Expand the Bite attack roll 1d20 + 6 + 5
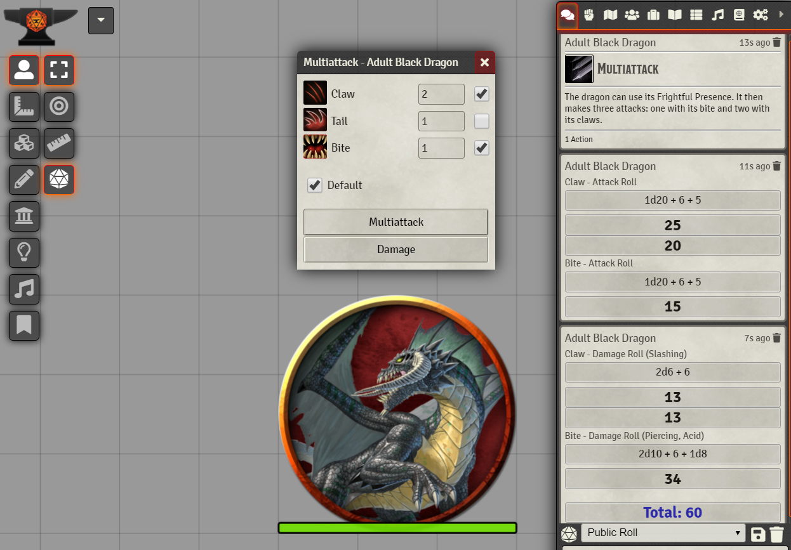Screen dimensions: 791x550 coord(672,282)
